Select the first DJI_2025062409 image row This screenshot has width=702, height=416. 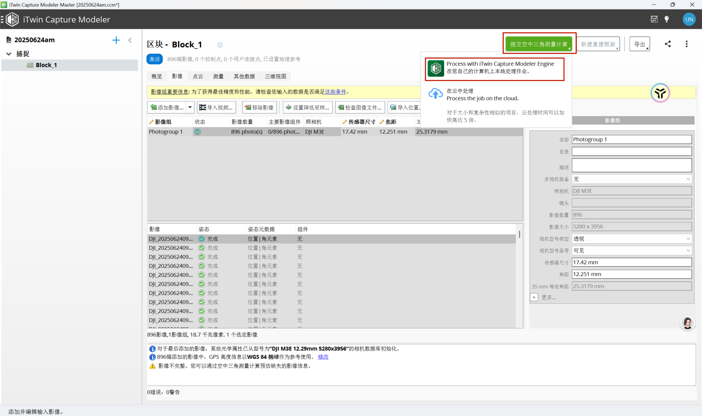click(x=331, y=239)
